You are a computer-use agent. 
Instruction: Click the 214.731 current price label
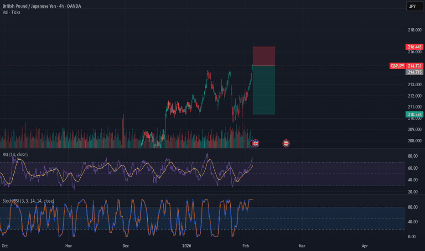[414, 66]
